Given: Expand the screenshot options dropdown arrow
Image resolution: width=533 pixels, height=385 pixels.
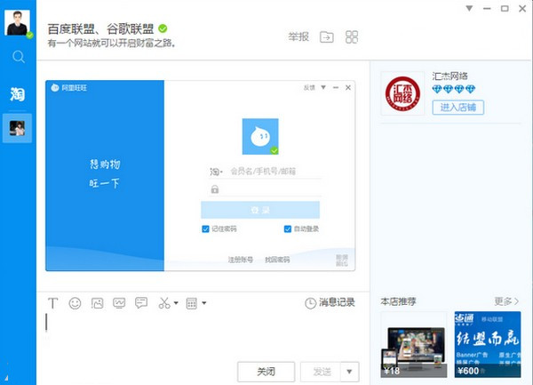Looking at the screenshot, I should point(175,304).
